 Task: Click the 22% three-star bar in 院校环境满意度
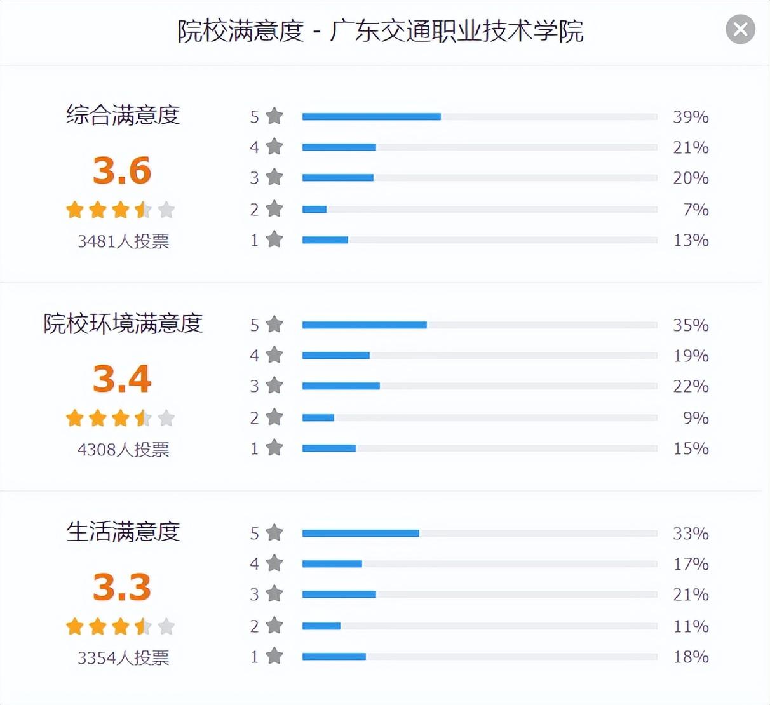pyautogui.click(x=341, y=386)
